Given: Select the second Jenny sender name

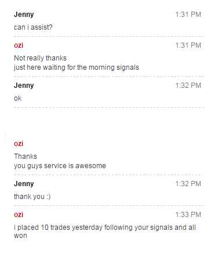Looking at the screenshot, I should 24,86.
